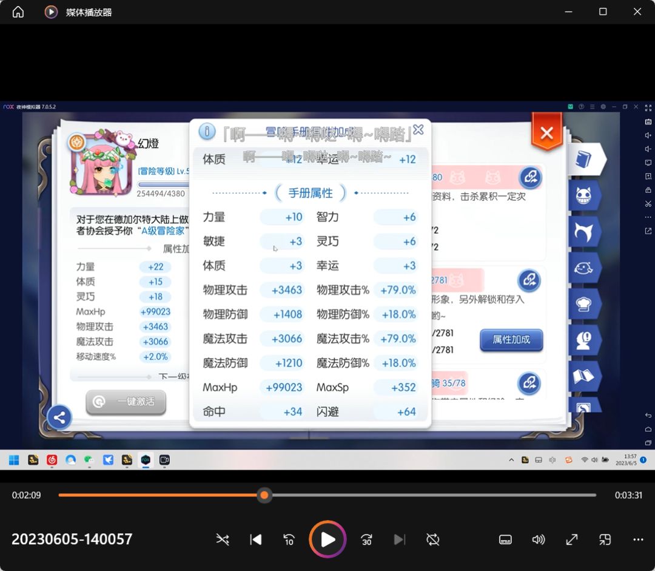Toggle shuffle playback mode

point(222,539)
